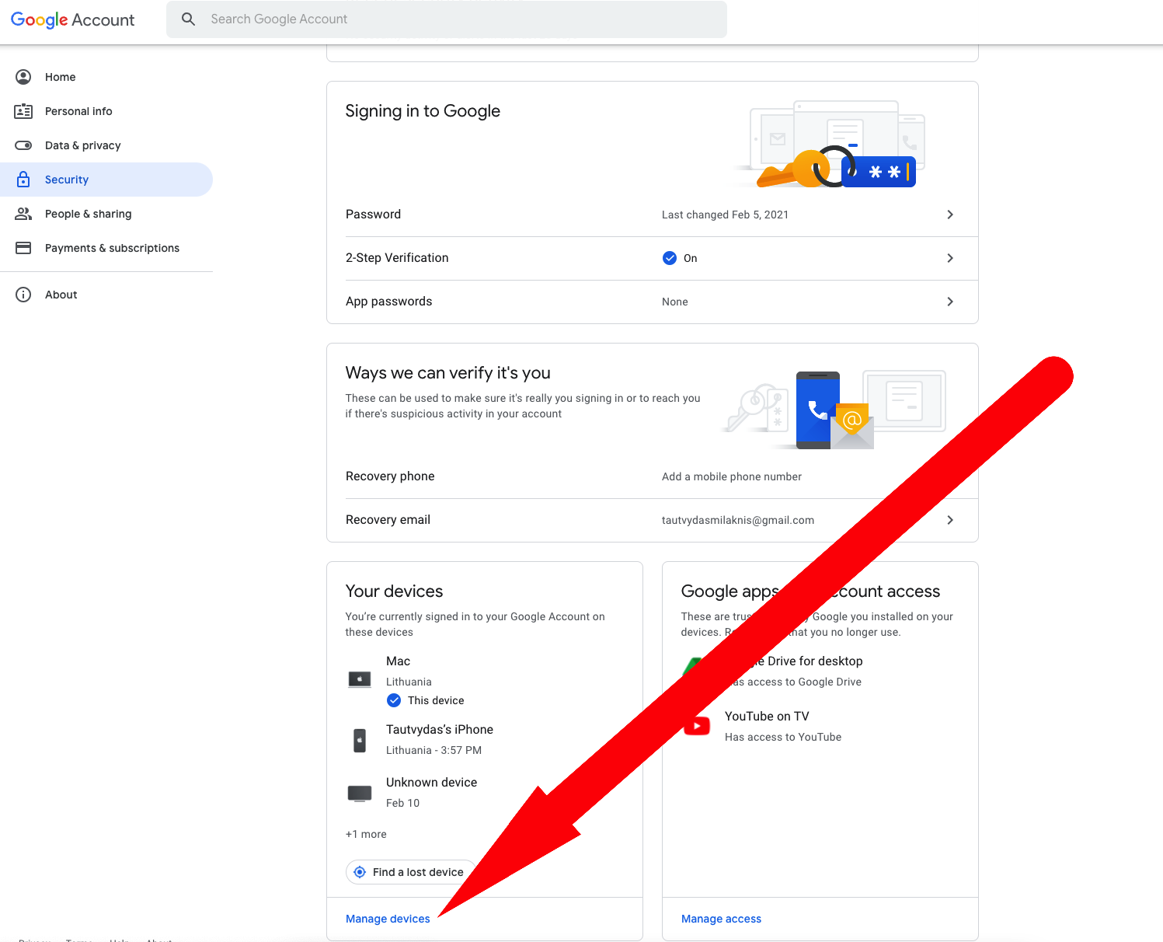Image resolution: width=1163 pixels, height=942 pixels.
Task: Click the Google Account logo
Action: 72,19
